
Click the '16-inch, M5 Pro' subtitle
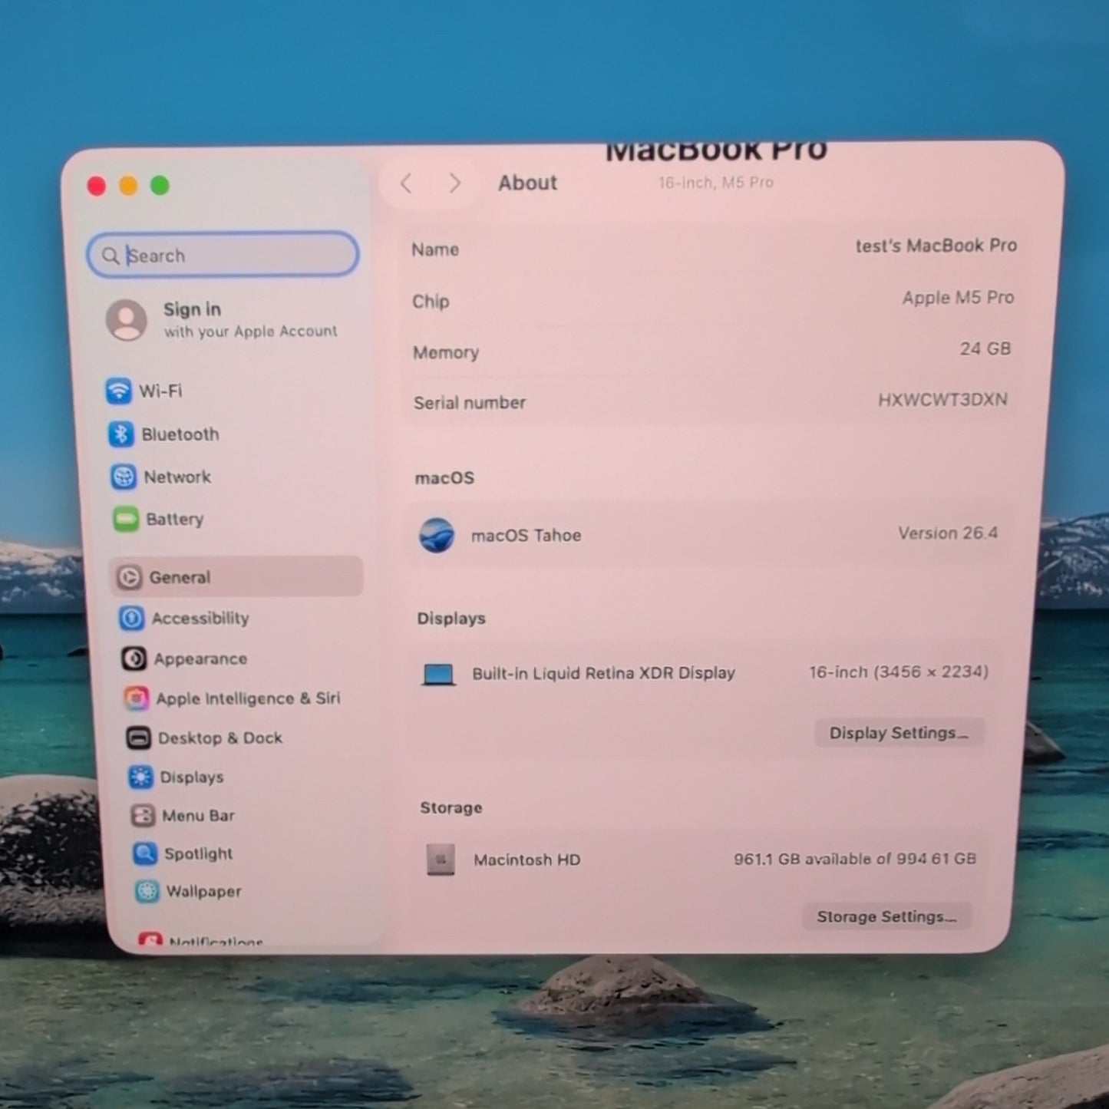(716, 183)
